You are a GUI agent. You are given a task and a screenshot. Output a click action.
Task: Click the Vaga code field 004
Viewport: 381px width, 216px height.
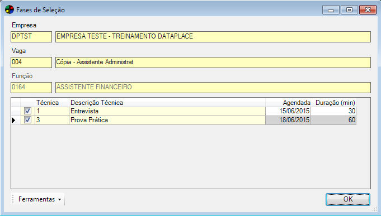(x=31, y=63)
